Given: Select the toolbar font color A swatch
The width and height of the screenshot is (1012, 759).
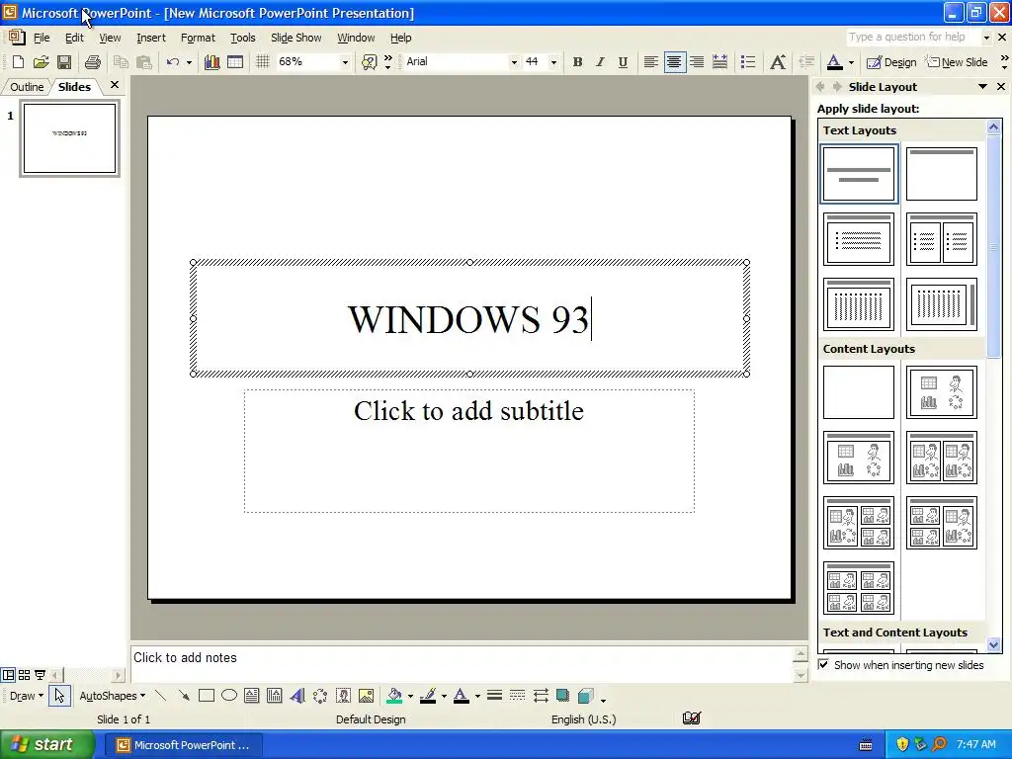Looking at the screenshot, I should [834, 62].
